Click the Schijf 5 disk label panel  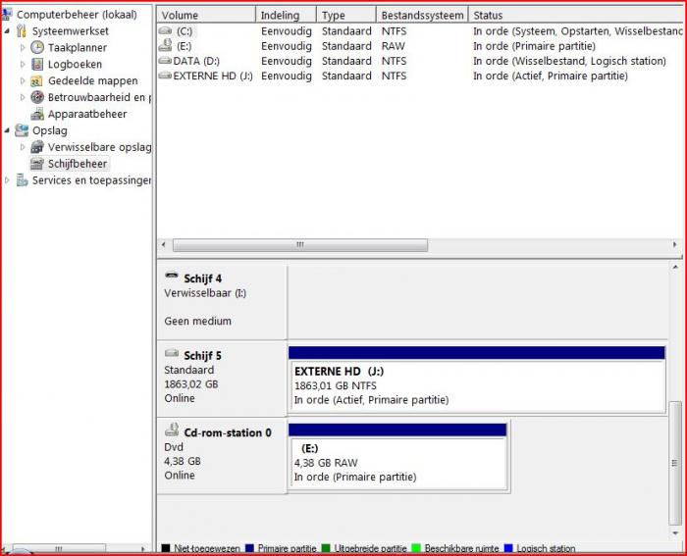click(x=222, y=379)
